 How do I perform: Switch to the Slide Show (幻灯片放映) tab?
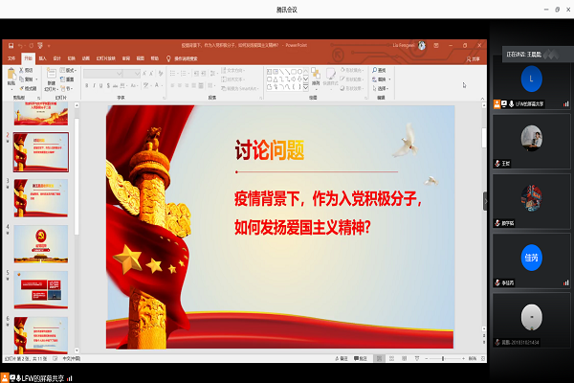(107, 58)
